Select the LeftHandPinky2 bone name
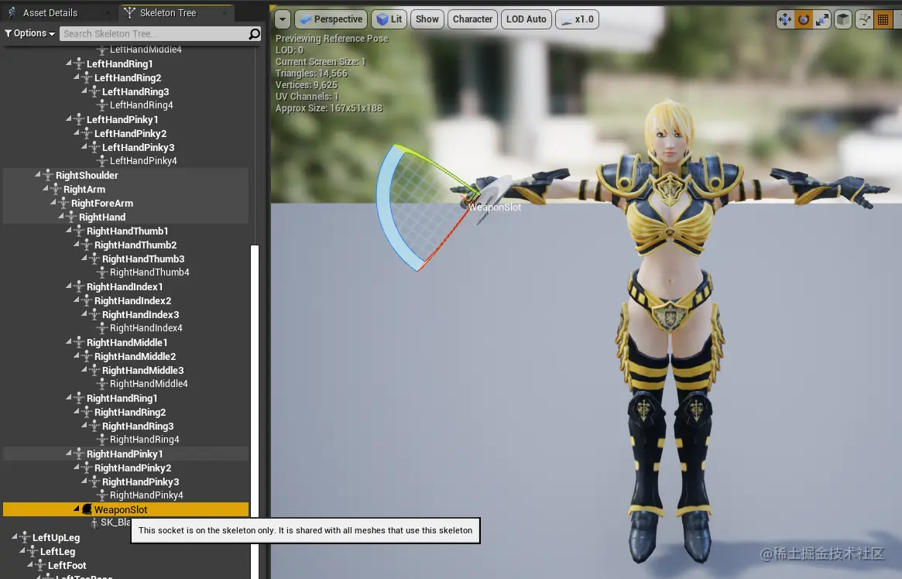The width and height of the screenshot is (902, 579). click(130, 133)
